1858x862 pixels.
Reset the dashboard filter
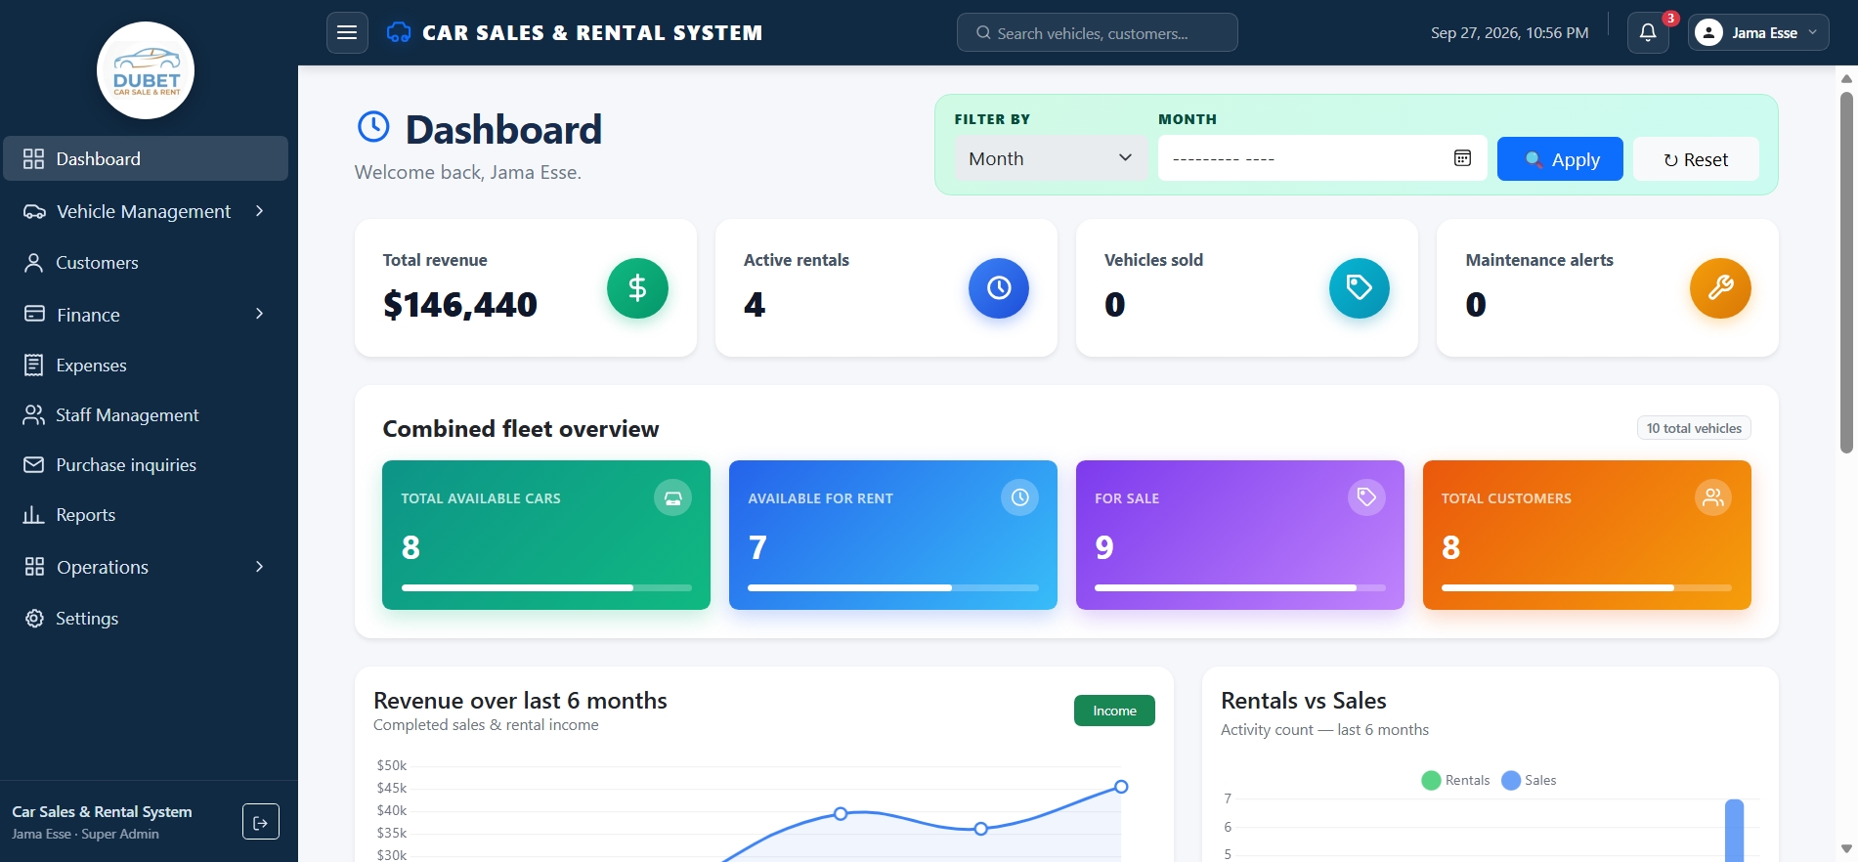pyautogui.click(x=1696, y=159)
